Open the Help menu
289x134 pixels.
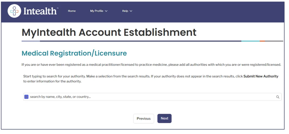125,11
